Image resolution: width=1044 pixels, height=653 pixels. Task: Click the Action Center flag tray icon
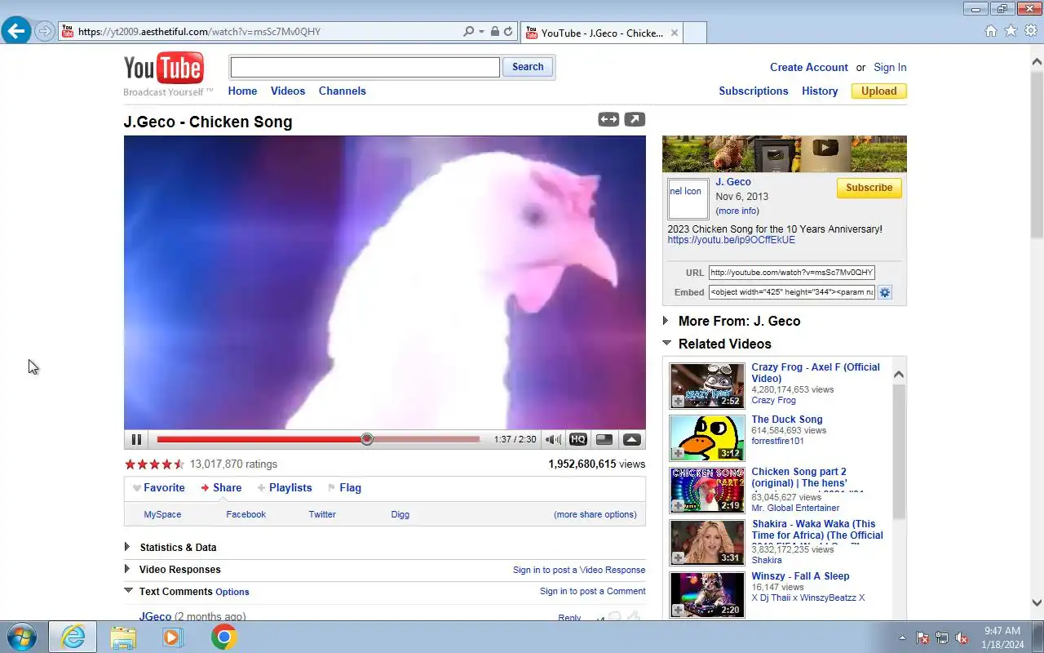tap(922, 637)
